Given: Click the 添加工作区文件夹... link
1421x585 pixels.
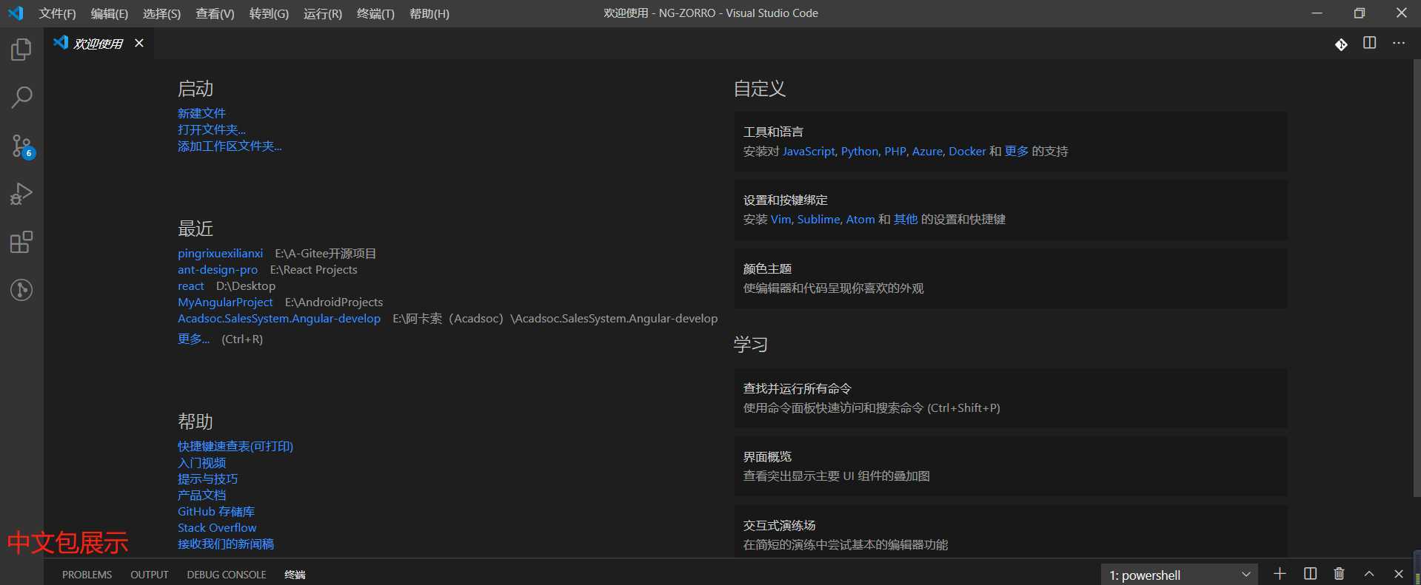Looking at the screenshot, I should [230, 146].
